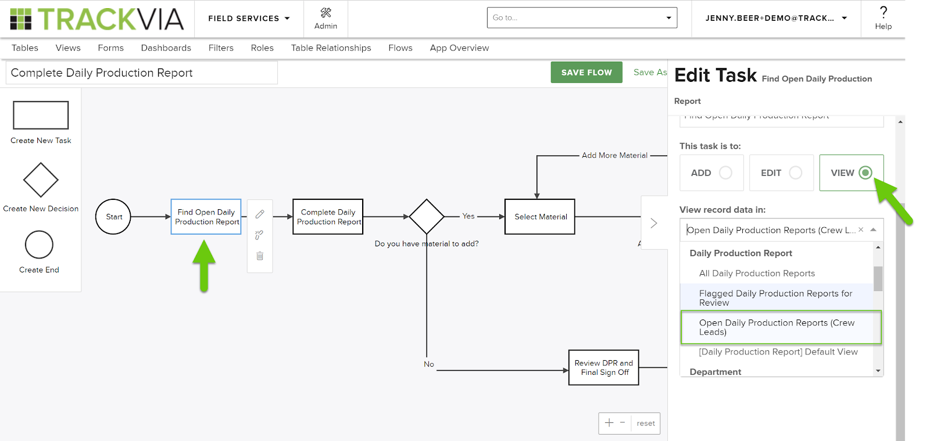Open the Roles menu
The height and width of the screenshot is (441, 930).
coord(262,48)
